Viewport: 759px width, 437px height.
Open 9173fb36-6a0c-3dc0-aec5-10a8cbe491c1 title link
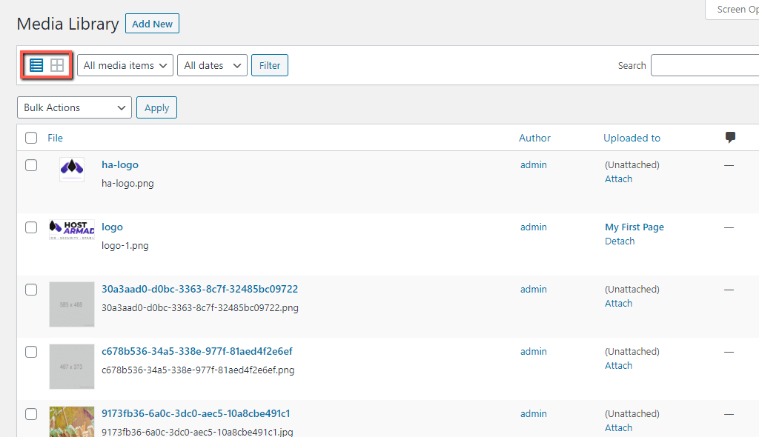click(x=196, y=413)
